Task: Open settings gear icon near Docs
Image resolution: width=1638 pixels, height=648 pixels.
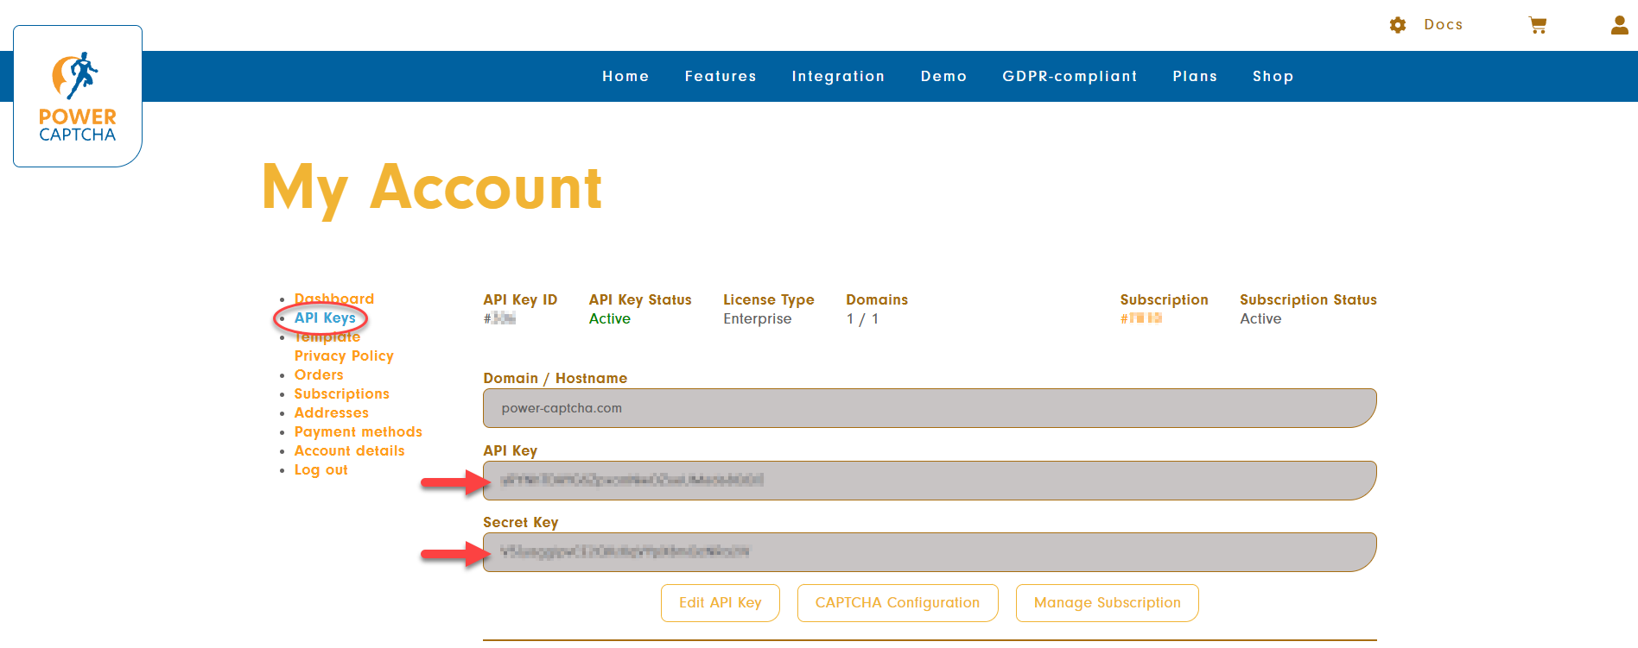Action: (1398, 25)
